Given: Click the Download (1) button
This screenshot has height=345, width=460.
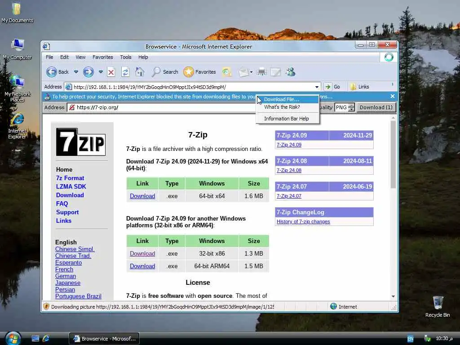Looking at the screenshot, I should tap(376, 107).
